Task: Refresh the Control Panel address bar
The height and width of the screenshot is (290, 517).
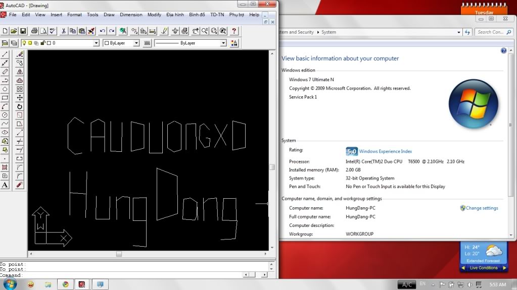Action: [x=467, y=32]
